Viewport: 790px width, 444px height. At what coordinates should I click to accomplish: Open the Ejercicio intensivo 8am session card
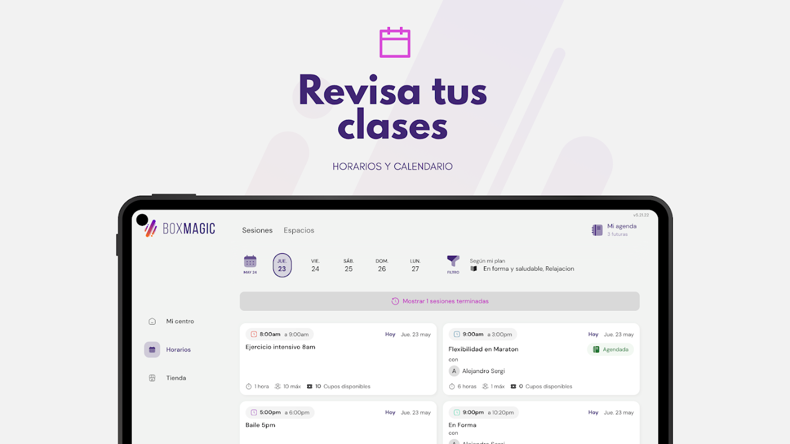(x=338, y=359)
